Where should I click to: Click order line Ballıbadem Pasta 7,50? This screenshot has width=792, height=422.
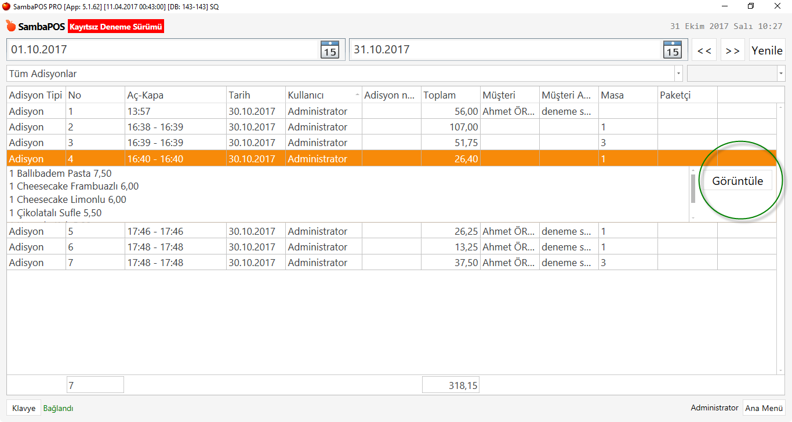pyautogui.click(x=60, y=173)
